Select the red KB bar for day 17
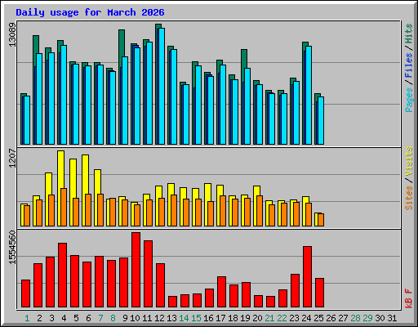418x327 pixels. coord(222,292)
